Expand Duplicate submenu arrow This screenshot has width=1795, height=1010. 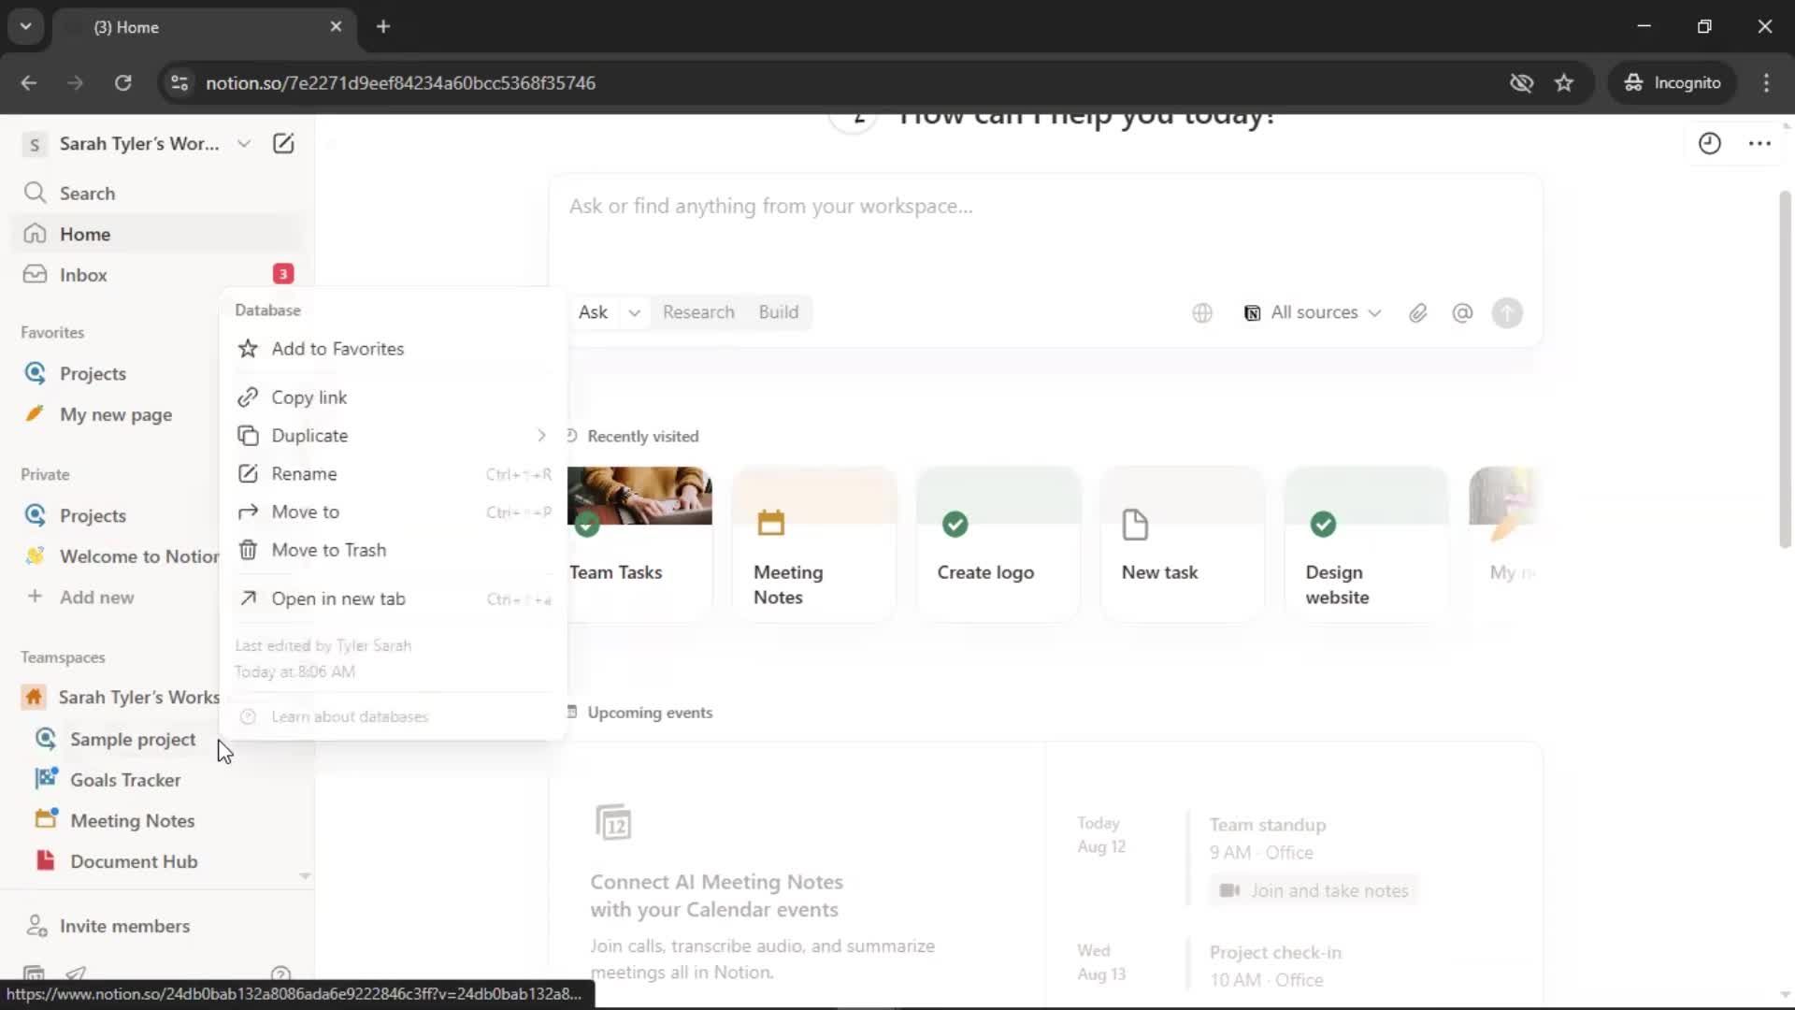coord(541,436)
